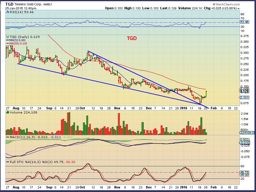The image size is (256, 192).
Task: Click the RSI axis label 90
Action: coord(242,14)
